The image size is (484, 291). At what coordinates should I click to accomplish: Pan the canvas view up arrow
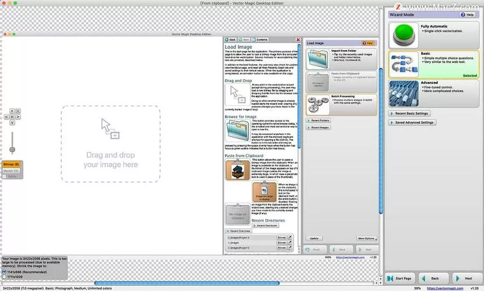[x=12, y=111]
